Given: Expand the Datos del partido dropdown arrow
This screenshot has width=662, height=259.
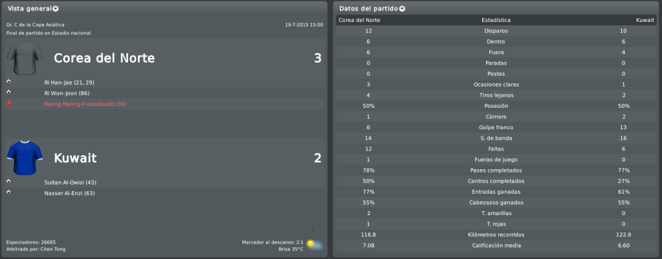Looking at the screenshot, I should 402,9.
